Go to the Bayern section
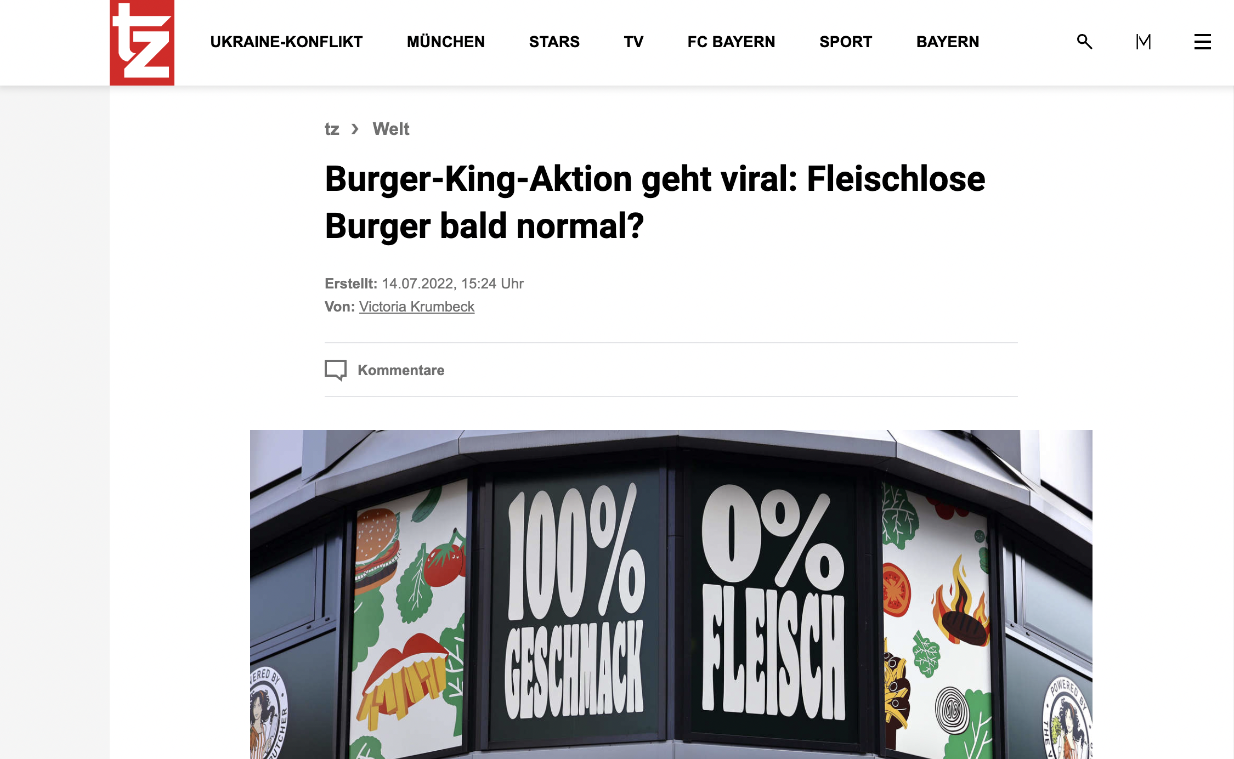The image size is (1234, 759). pyautogui.click(x=948, y=42)
